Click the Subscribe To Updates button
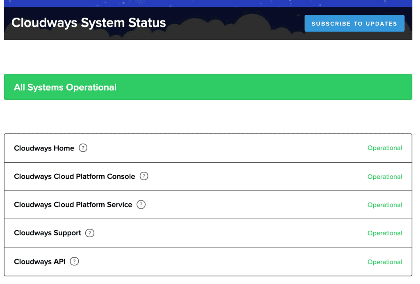The height and width of the screenshot is (284, 420). [354, 23]
